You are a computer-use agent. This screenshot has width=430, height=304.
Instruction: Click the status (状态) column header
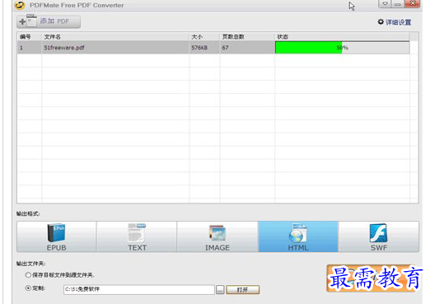point(342,36)
